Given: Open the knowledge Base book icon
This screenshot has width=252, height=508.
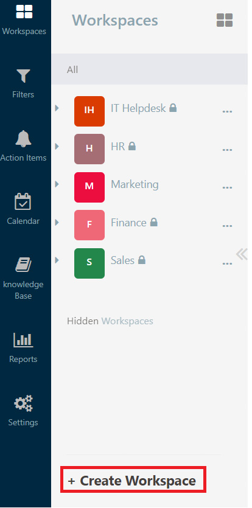Looking at the screenshot, I should click(x=23, y=265).
